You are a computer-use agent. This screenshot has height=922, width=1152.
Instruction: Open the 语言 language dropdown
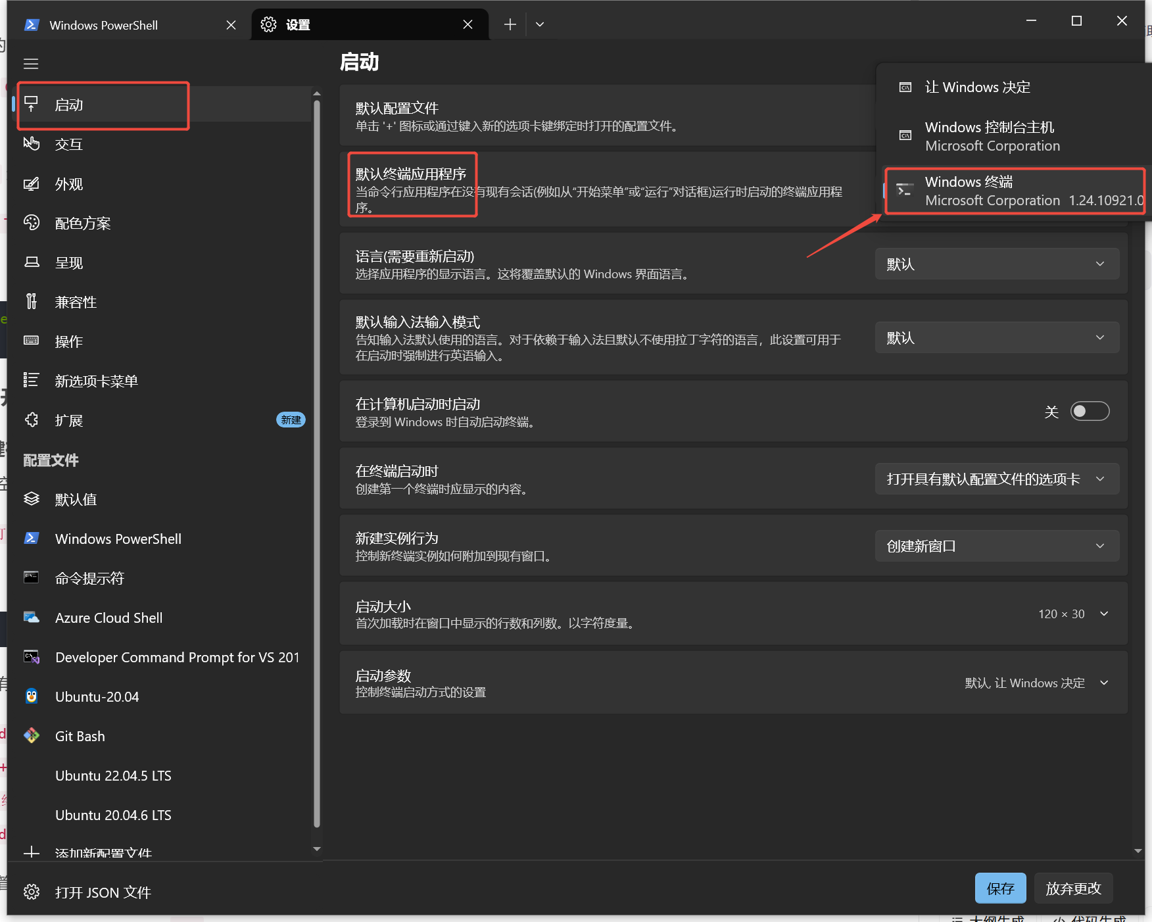[997, 264]
